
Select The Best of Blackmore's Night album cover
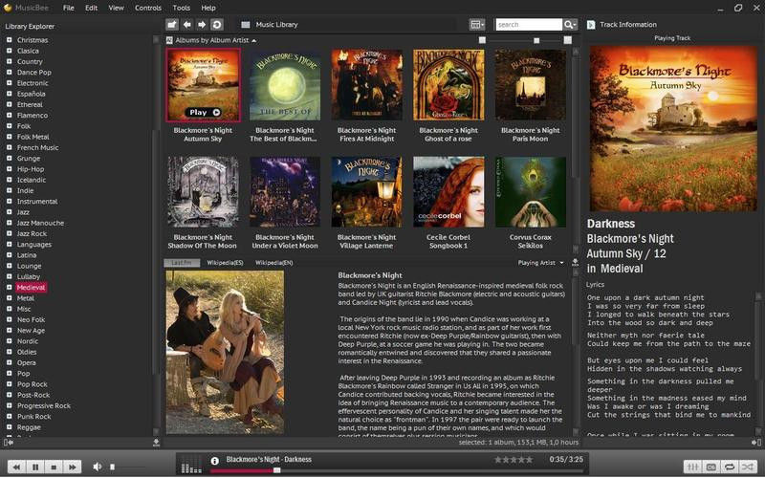(x=285, y=85)
